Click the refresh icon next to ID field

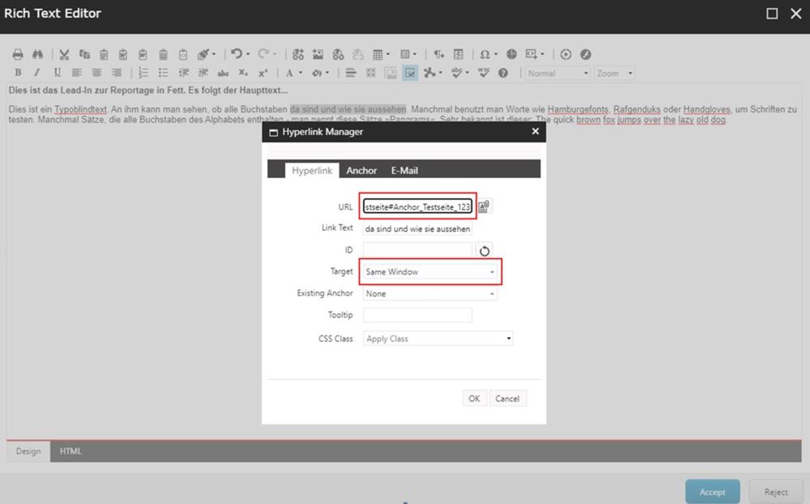484,251
